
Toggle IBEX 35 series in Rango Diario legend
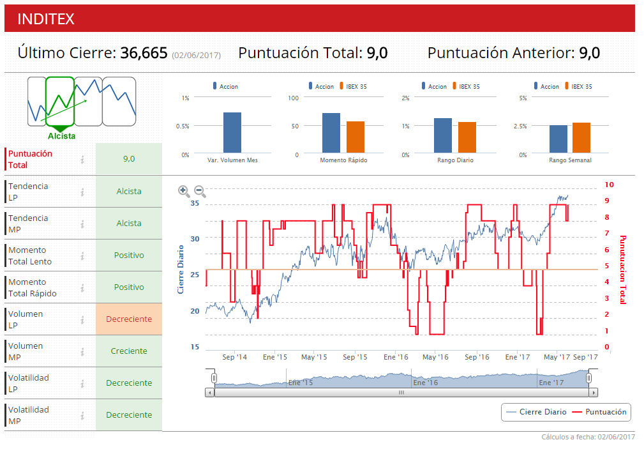[x=466, y=86]
